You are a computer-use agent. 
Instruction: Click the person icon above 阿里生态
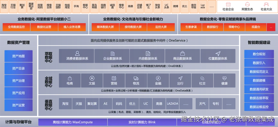247,4
